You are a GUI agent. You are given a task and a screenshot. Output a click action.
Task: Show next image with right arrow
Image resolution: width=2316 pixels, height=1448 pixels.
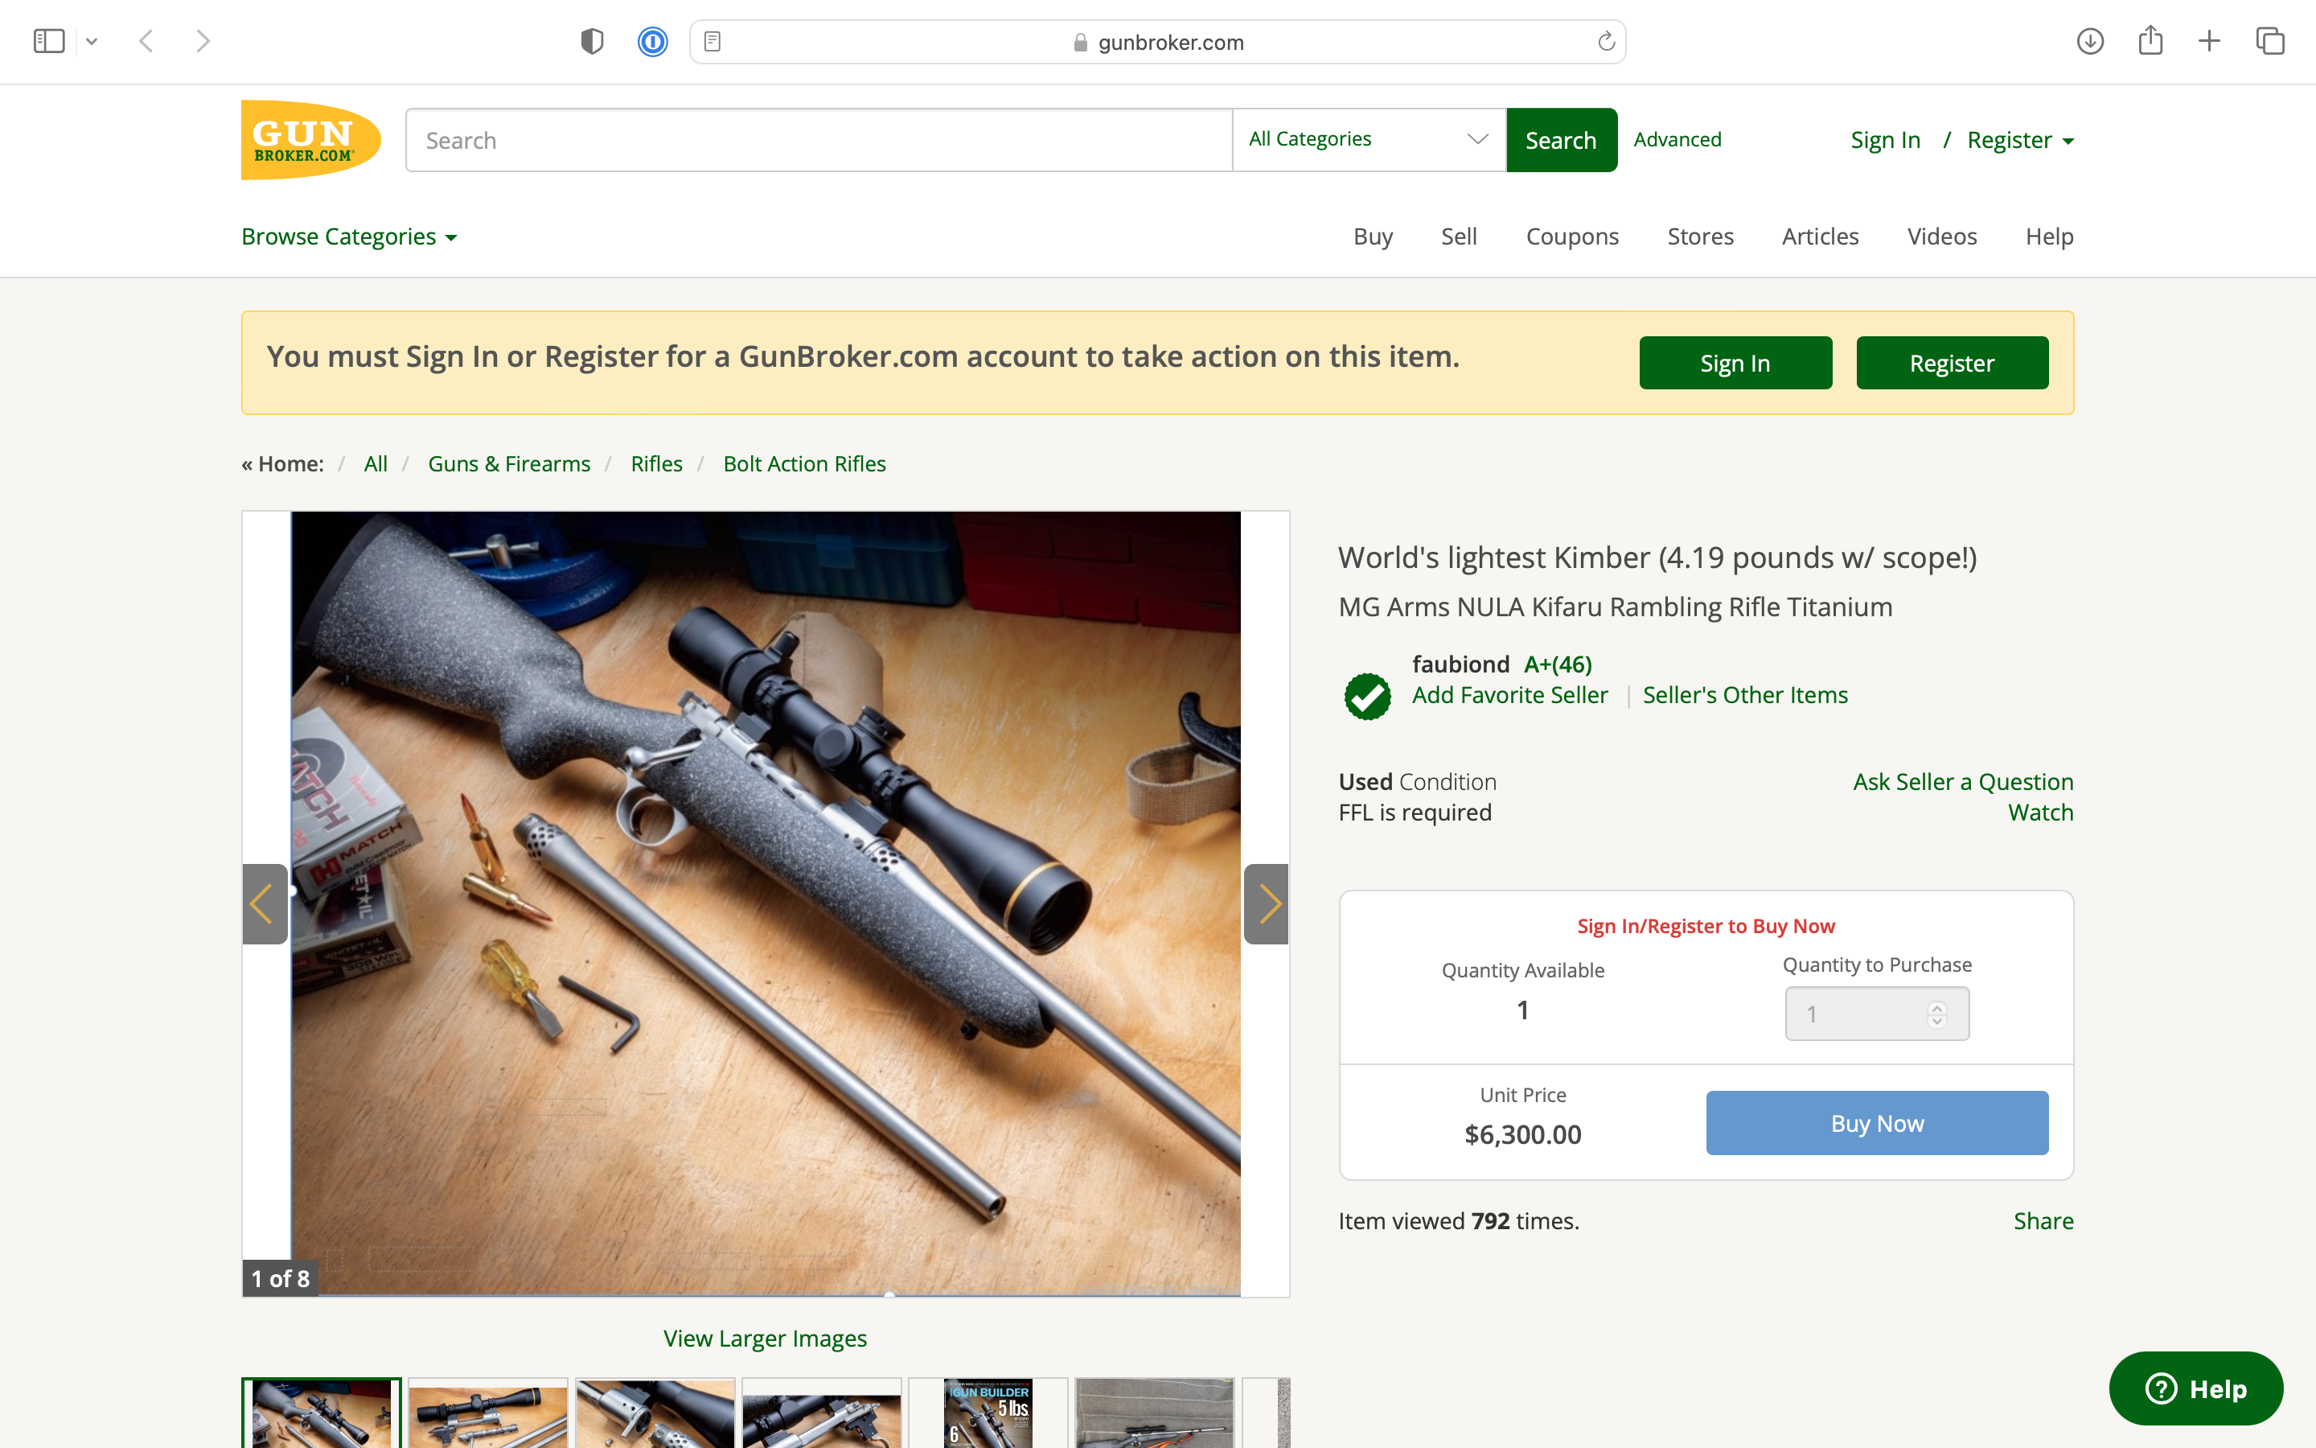1266,904
